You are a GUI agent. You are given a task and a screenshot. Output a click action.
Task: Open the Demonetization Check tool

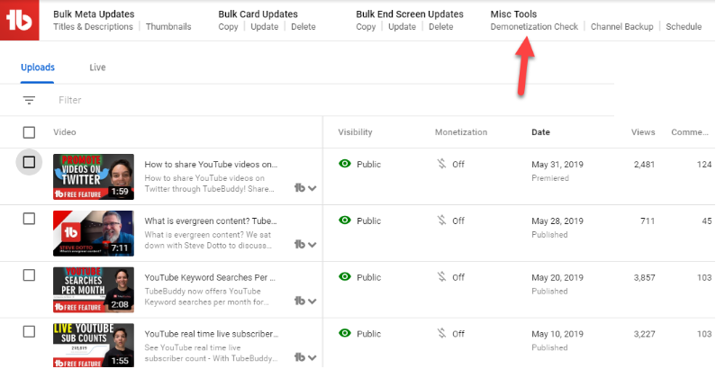click(x=534, y=27)
